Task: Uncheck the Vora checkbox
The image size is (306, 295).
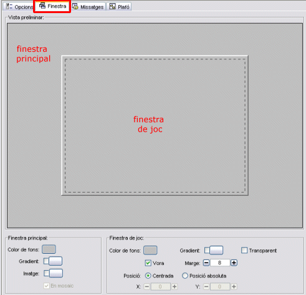Action: pyautogui.click(x=148, y=263)
